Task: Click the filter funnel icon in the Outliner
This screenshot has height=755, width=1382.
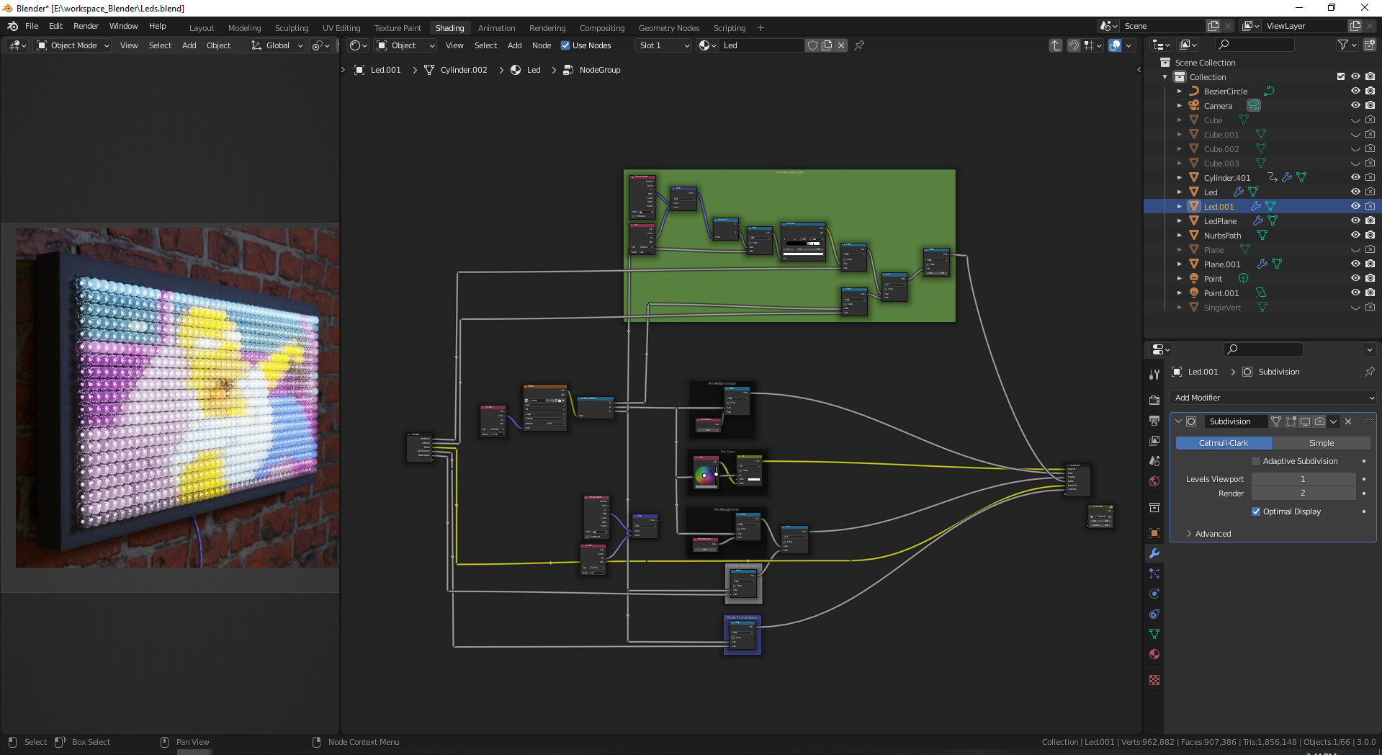Action: coord(1344,44)
